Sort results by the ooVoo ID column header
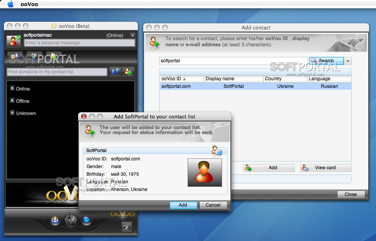 (182, 79)
